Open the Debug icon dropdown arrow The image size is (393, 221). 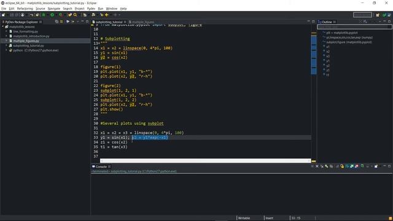tap(48, 15)
